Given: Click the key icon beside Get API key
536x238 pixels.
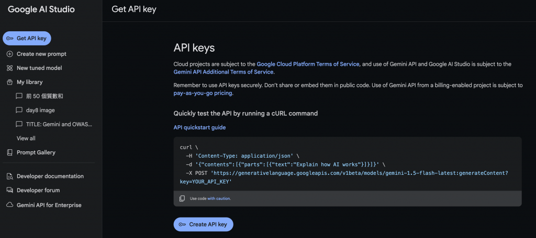Looking at the screenshot, I should (x=9, y=39).
